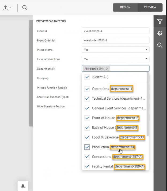
Task: Uncheck the Facility Rental checkbox
Action: click(87, 166)
